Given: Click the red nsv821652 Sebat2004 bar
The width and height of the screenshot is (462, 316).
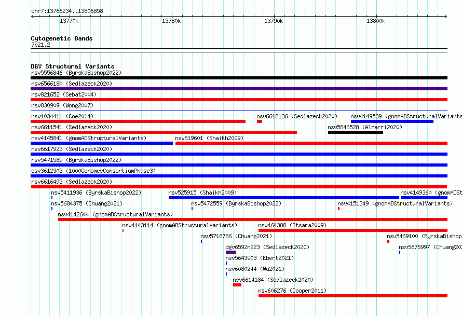Looking at the screenshot, I should click(x=239, y=100).
